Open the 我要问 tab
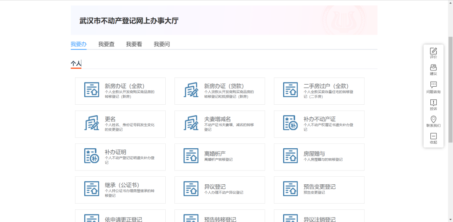This screenshot has height=222, width=453. point(161,44)
